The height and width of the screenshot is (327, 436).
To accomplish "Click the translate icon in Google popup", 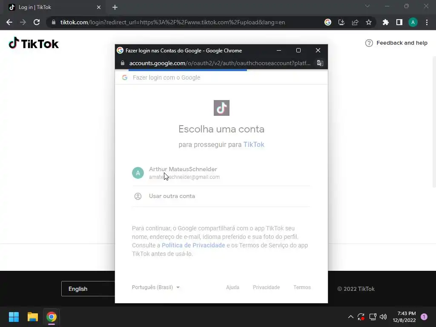I will click(320, 63).
